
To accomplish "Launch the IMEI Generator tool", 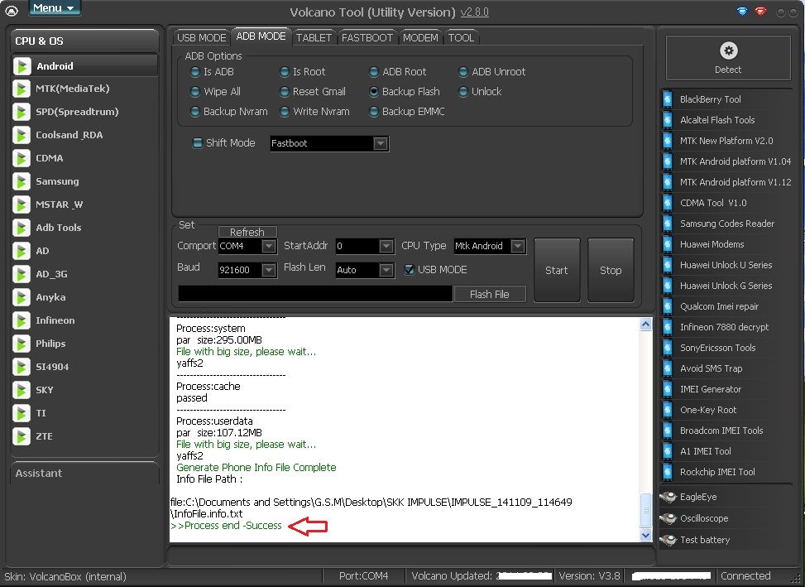I will pyautogui.click(x=710, y=389).
